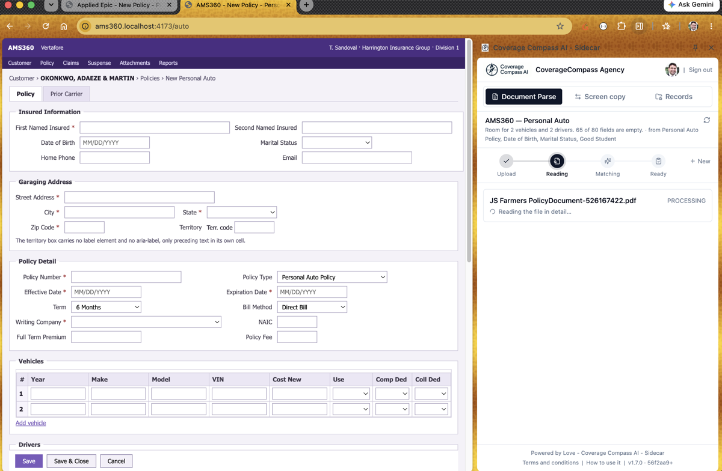Click the Upload step checkmark

pos(506,161)
